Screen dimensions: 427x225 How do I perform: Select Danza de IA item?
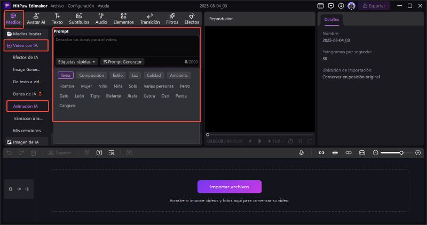point(27,94)
